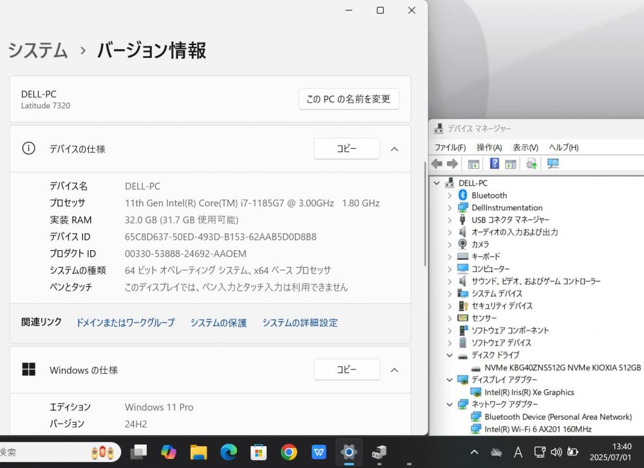Click the Bluetooth category icon in device tree
The width and height of the screenshot is (644, 468).
[x=462, y=195]
